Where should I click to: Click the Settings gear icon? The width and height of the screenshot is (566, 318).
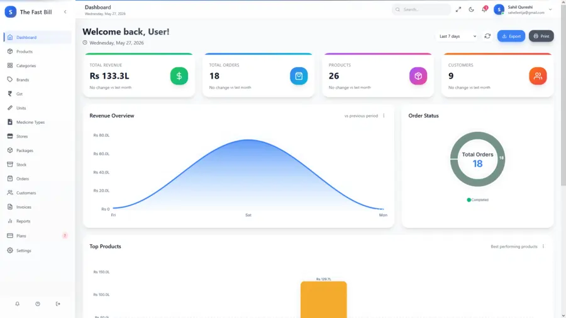pos(9,250)
